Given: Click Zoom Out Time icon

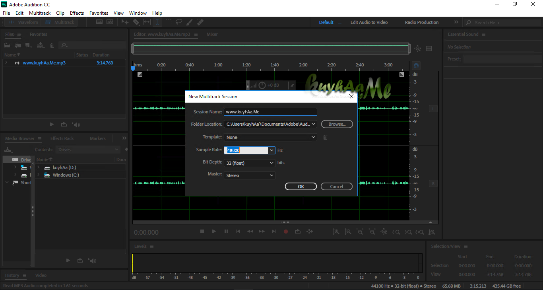Looking at the screenshot, I should (x=372, y=232).
